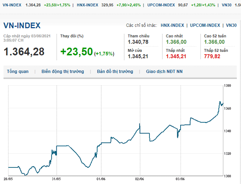Click the UPCOM-INDEX ticker value 90,67
This screenshot has width=241, height=184.
pyautogui.click(x=183, y=5)
